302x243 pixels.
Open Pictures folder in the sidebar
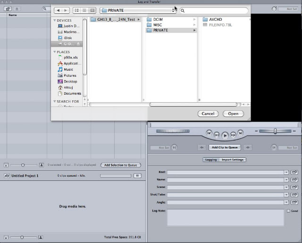point(67,75)
